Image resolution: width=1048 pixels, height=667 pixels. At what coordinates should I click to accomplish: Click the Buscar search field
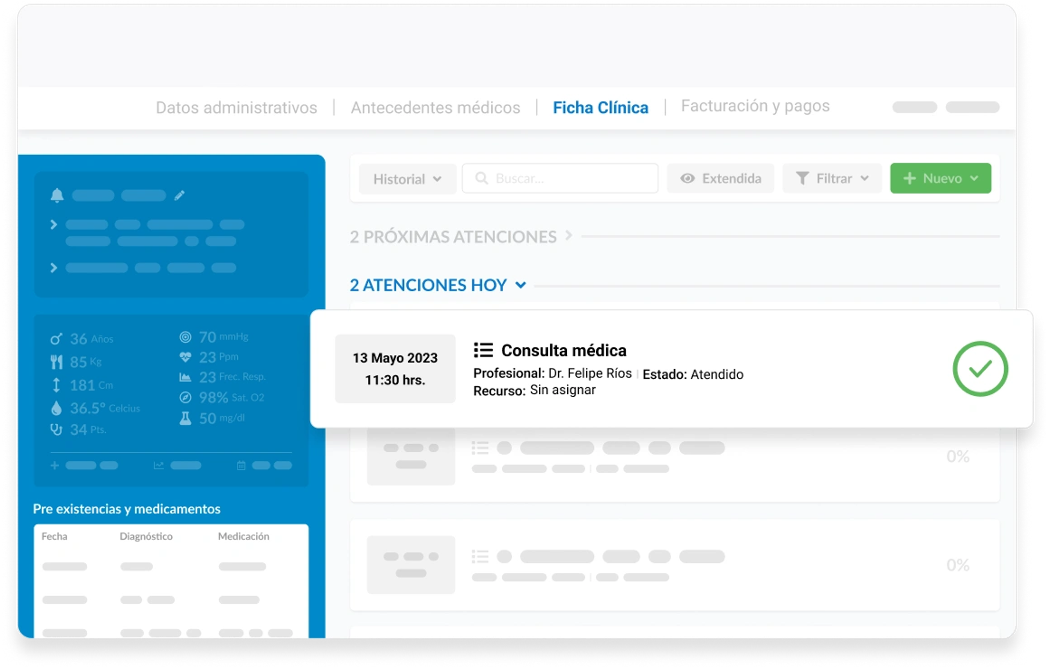coord(560,178)
